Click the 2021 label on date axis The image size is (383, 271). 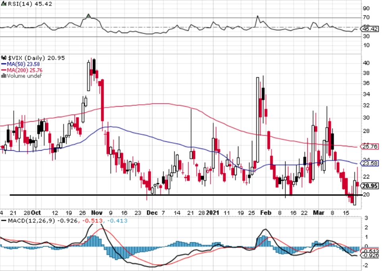point(213,213)
